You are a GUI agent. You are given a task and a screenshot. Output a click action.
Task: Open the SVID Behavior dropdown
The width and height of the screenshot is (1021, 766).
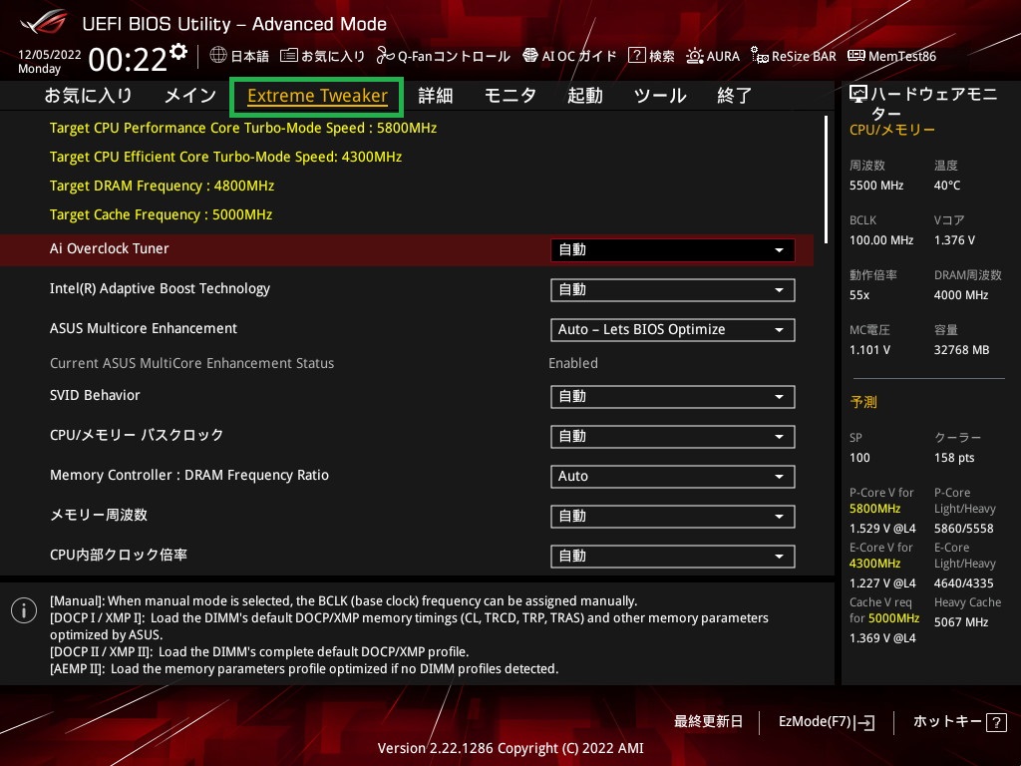pos(673,397)
